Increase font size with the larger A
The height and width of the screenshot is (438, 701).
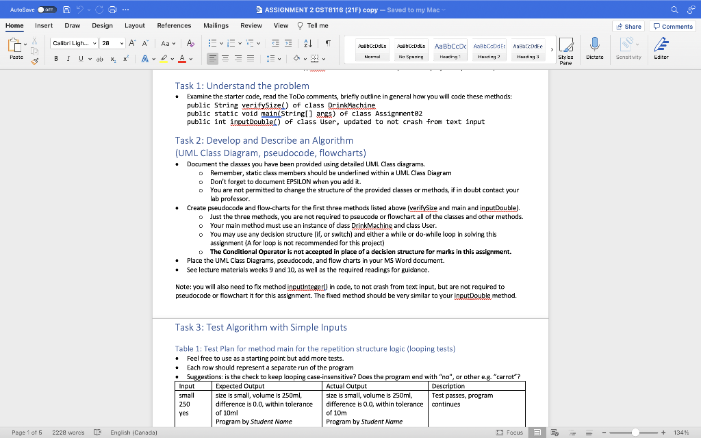pyautogui.click(x=132, y=43)
